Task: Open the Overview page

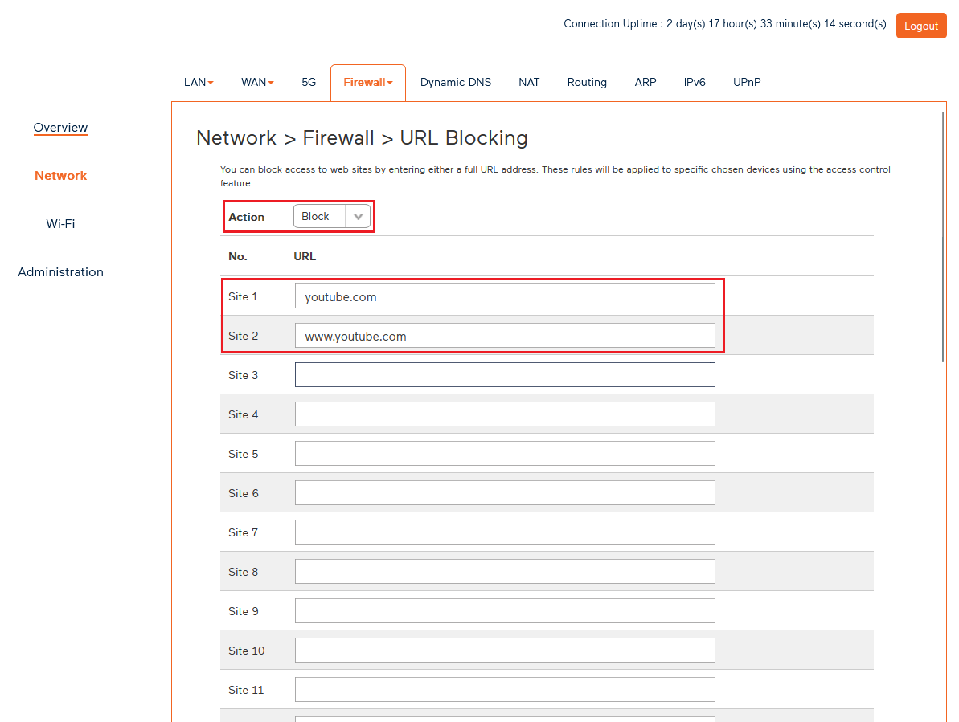Action: tap(60, 128)
